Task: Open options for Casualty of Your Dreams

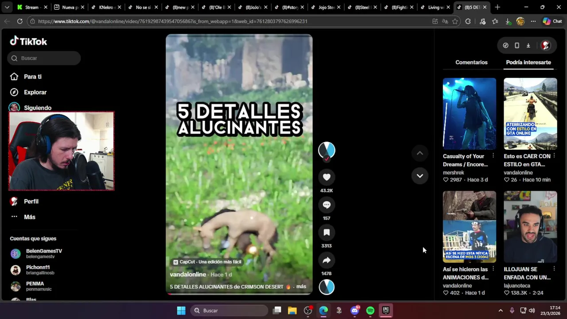Action: [x=493, y=156]
